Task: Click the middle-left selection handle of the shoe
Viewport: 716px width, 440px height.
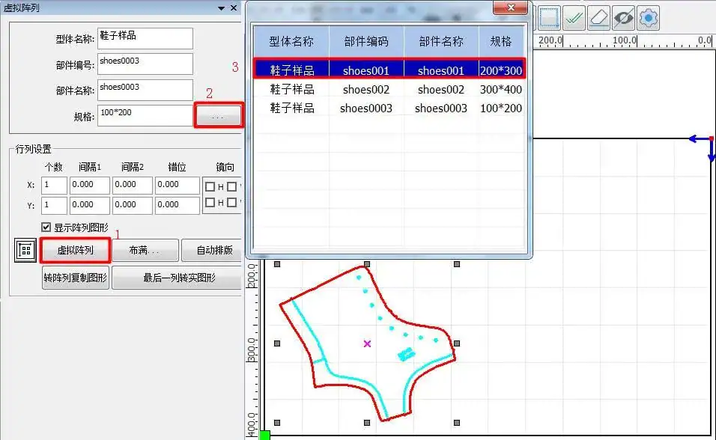Action: pyautogui.click(x=276, y=343)
